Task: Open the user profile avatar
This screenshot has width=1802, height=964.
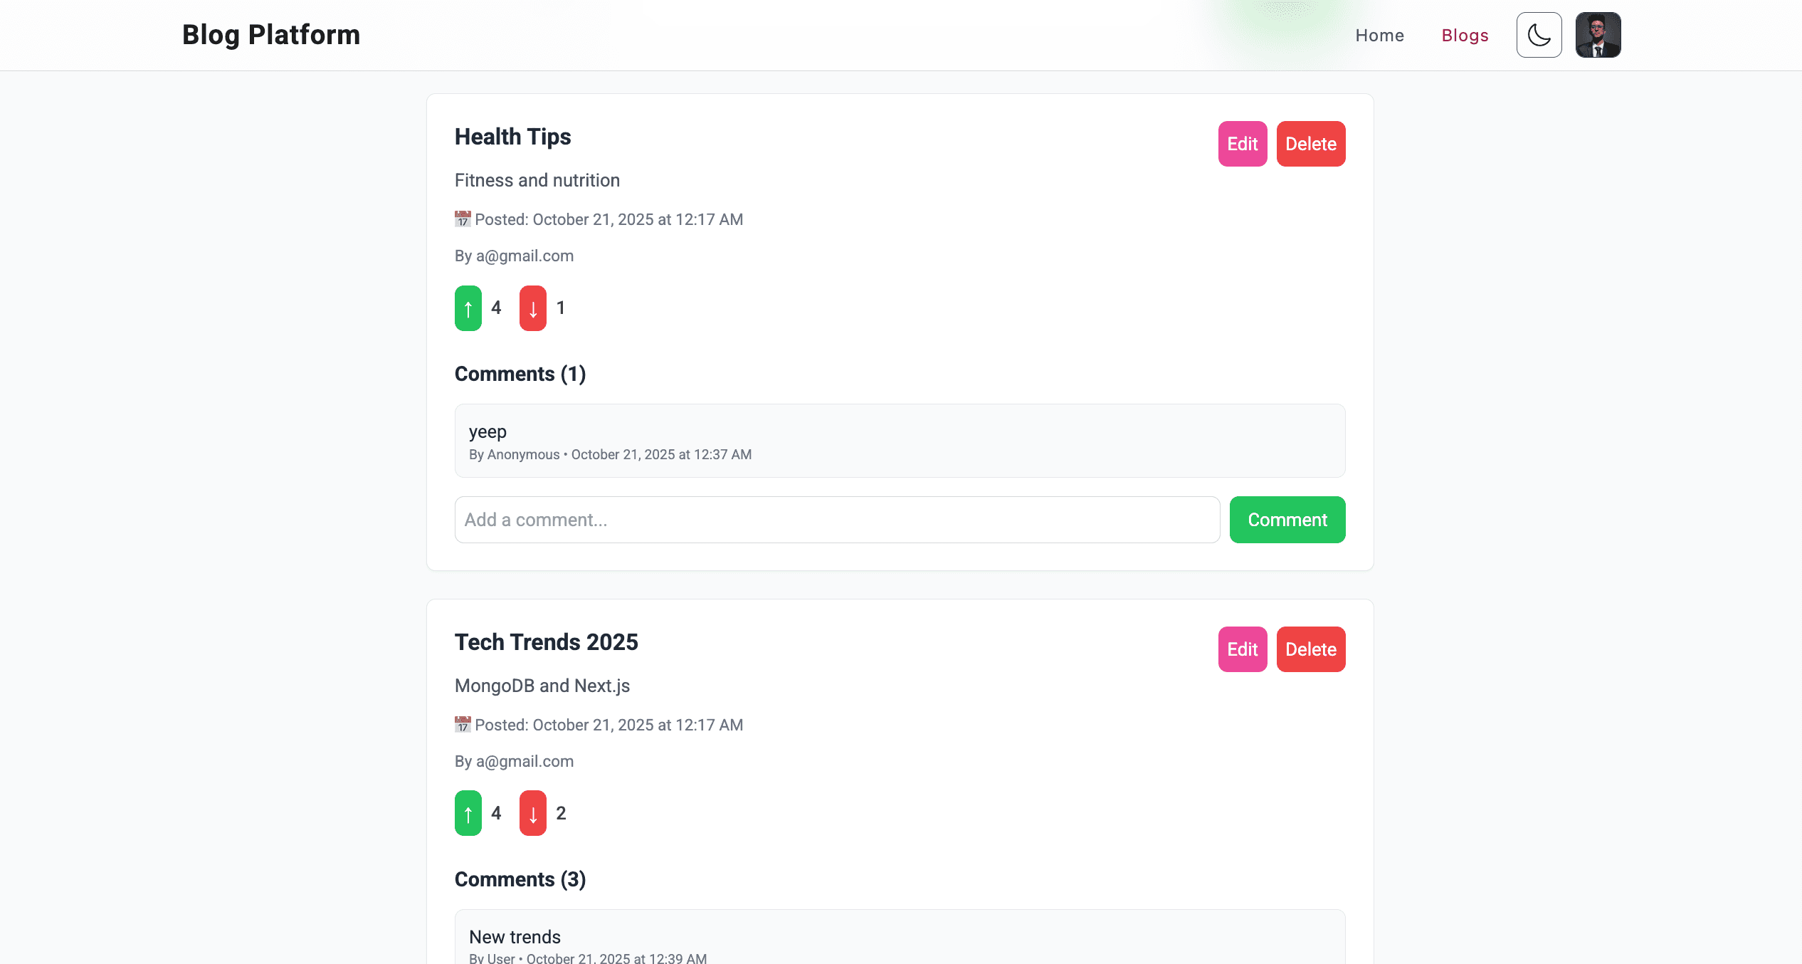Action: [x=1598, y=35]
